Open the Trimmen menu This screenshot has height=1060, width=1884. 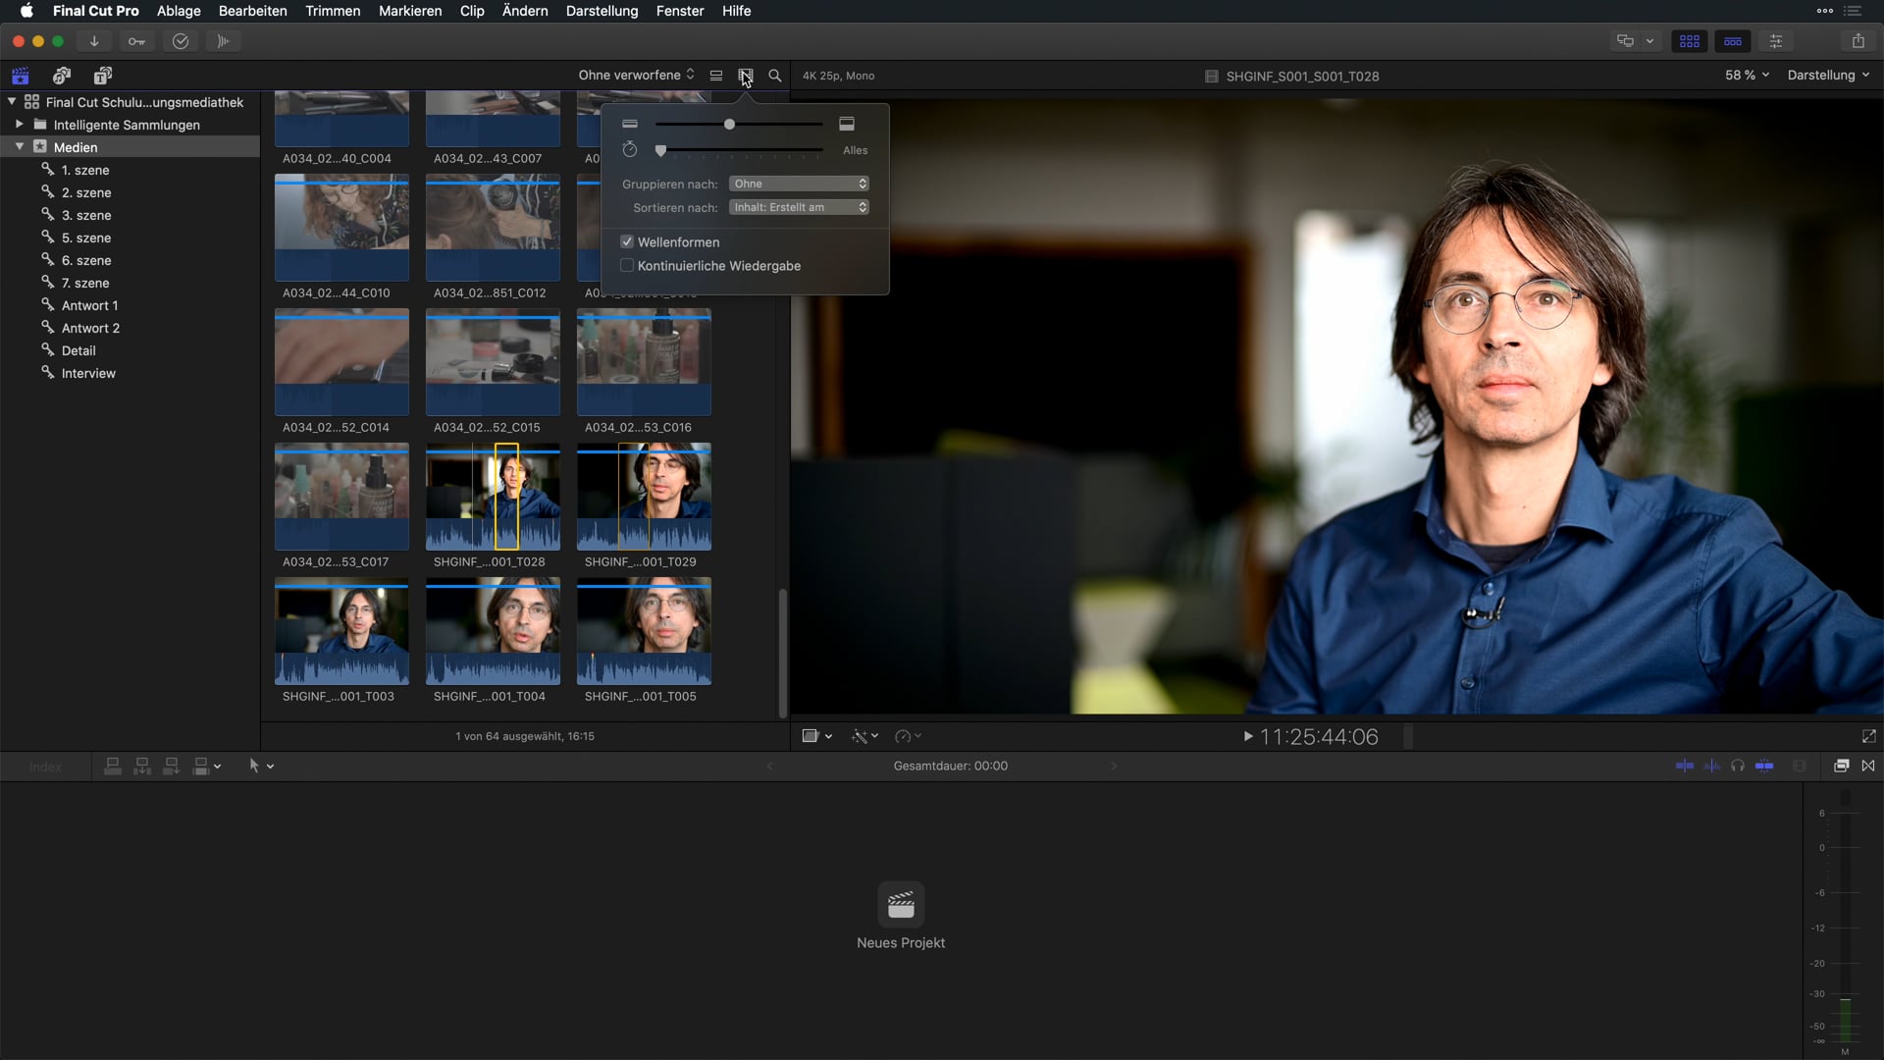coord(333,11)
